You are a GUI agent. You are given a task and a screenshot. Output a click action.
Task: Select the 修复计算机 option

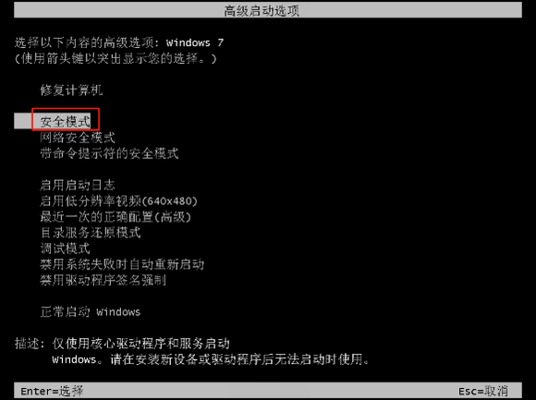click(71, 91)
